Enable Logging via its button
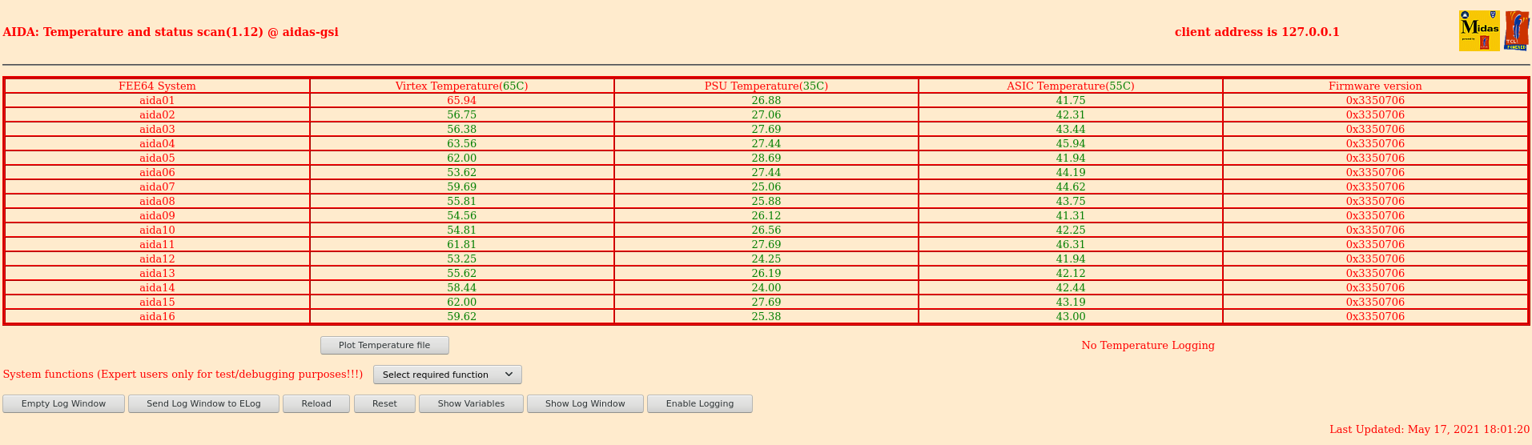Image resolution: width=1532 pixels, height=445 pixels. click(700, 403)
